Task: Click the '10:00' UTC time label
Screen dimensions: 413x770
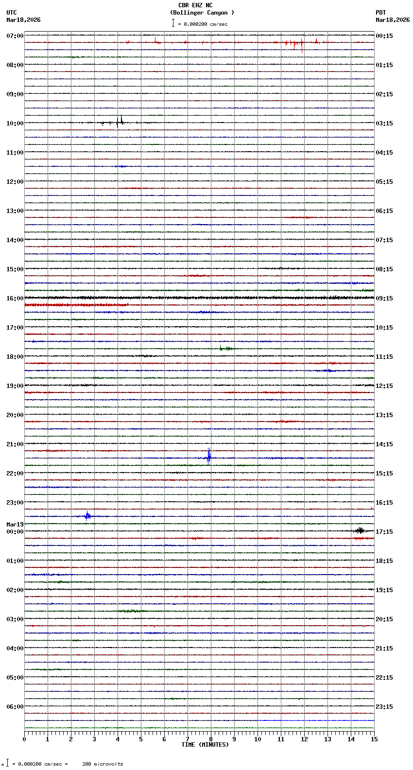Action: tap(15, 123)
